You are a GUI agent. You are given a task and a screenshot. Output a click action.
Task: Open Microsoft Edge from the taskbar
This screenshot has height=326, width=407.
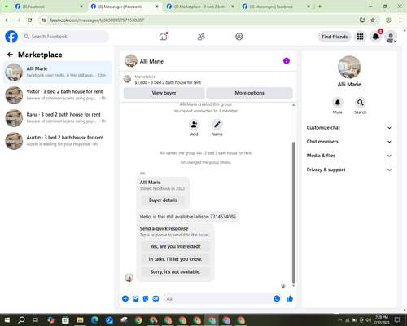pos(94,320)
